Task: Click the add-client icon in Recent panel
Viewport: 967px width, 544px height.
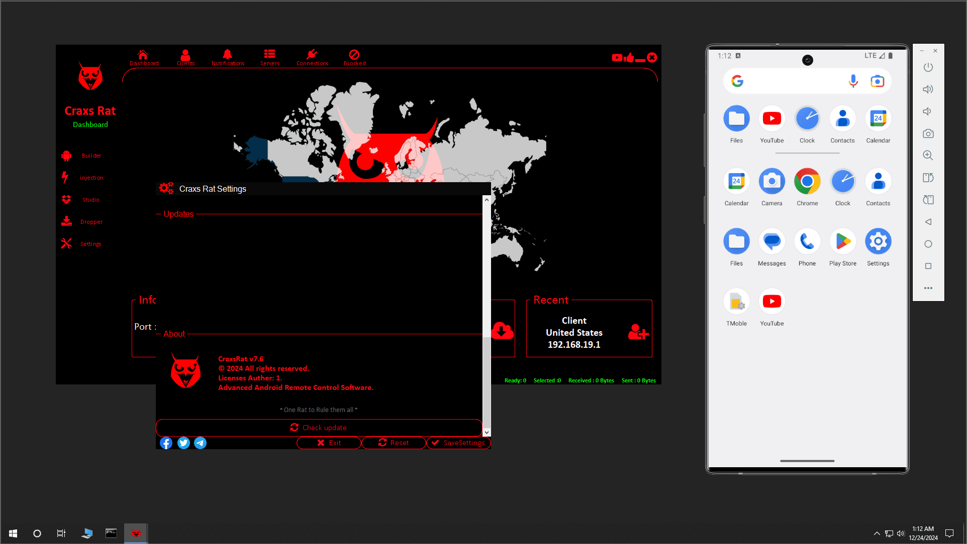Action: [x=638, y=332]
